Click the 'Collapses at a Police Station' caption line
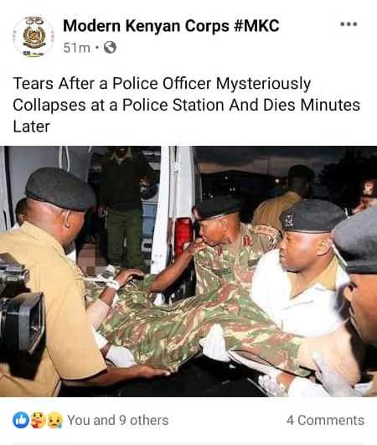This screenshot has width=377, height=445. tap(186, 105)
